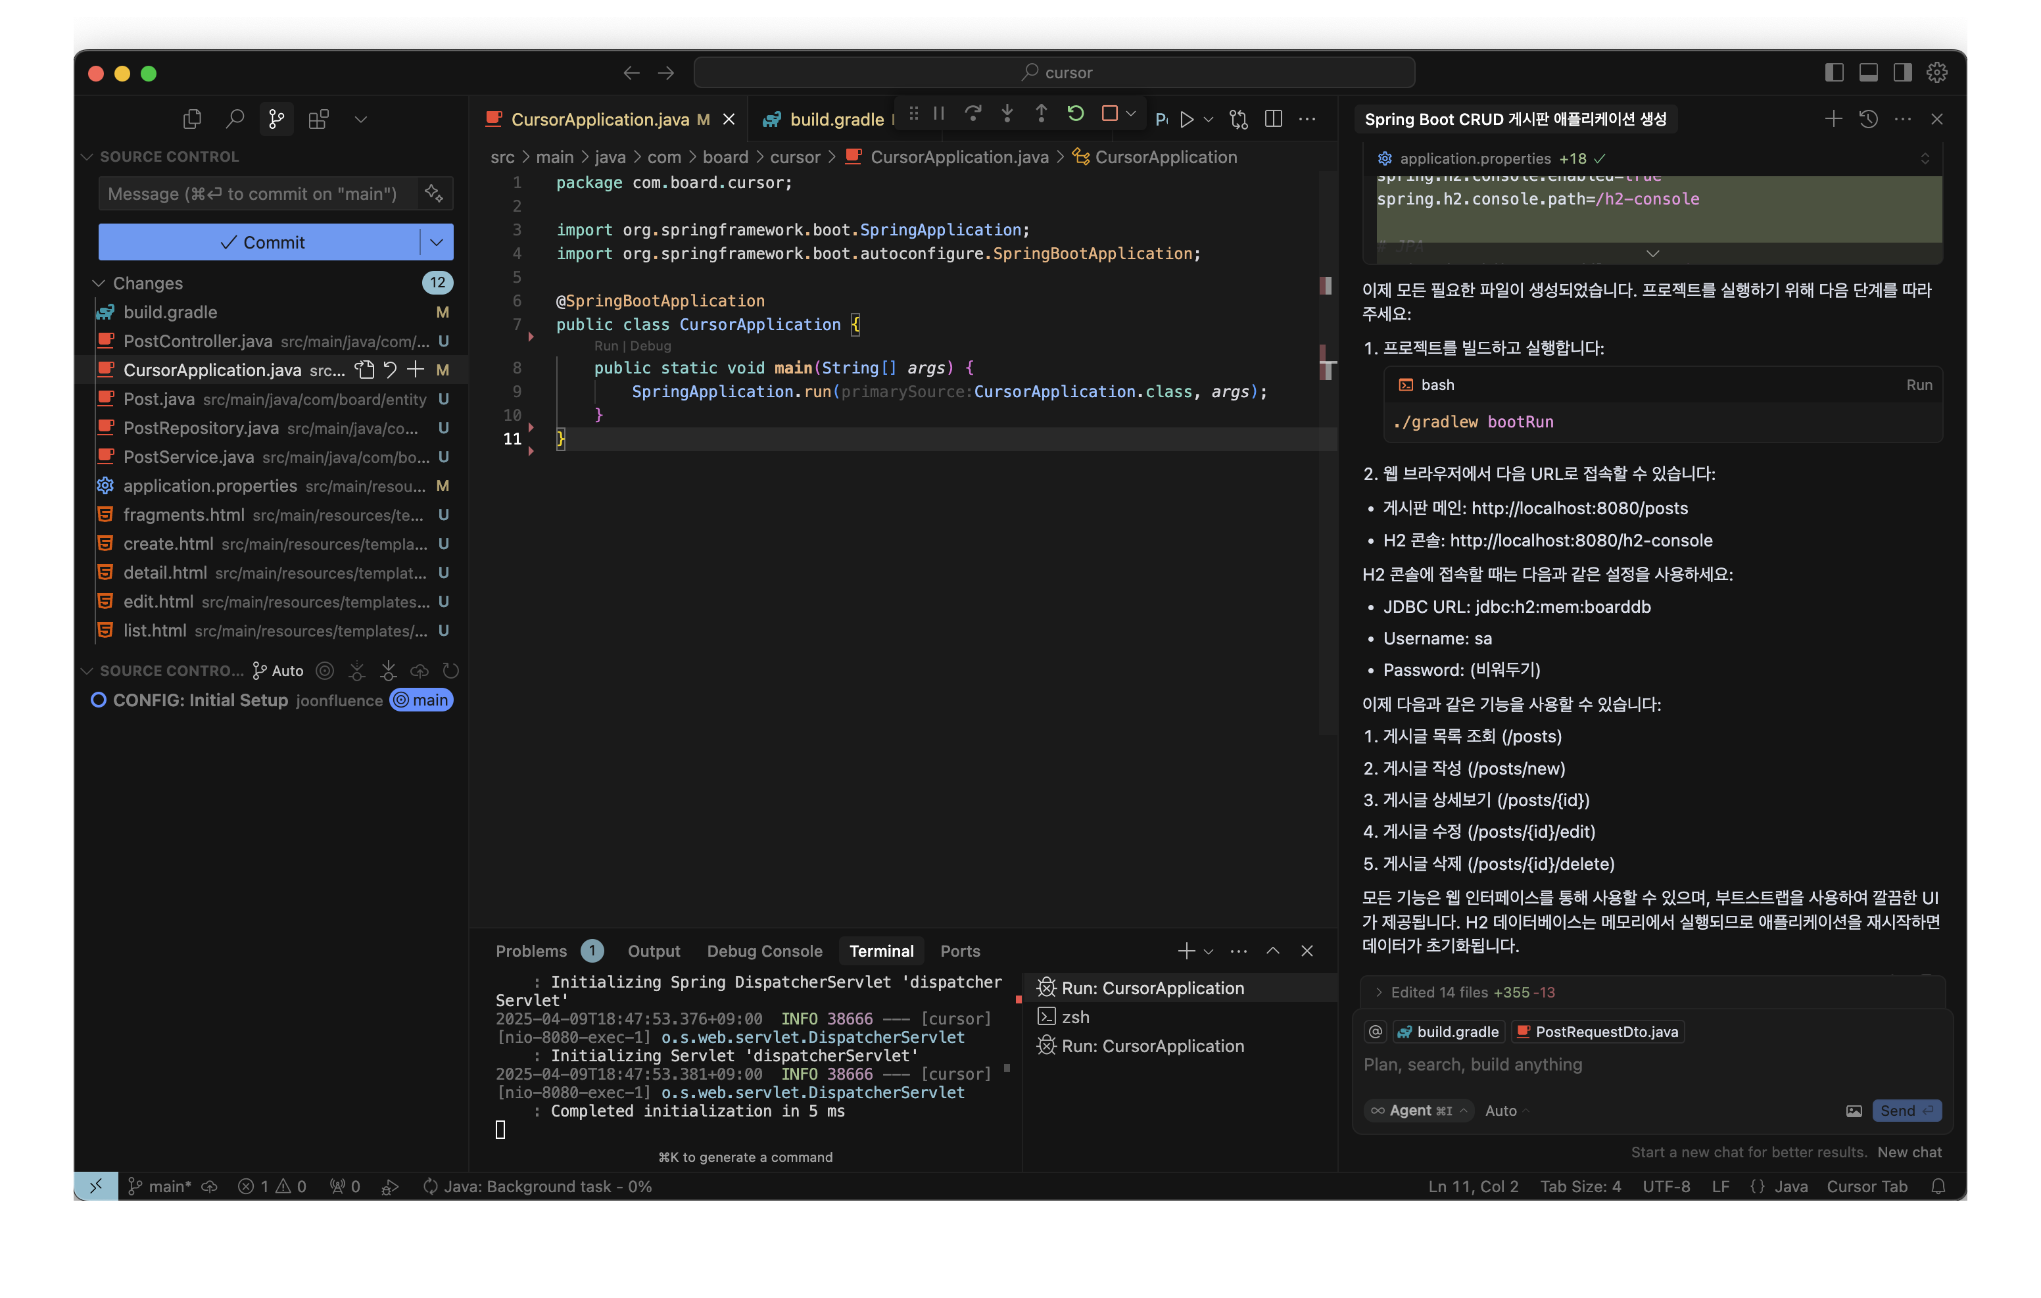
Task: Open the Search view icon
Action: coord(235,120)
